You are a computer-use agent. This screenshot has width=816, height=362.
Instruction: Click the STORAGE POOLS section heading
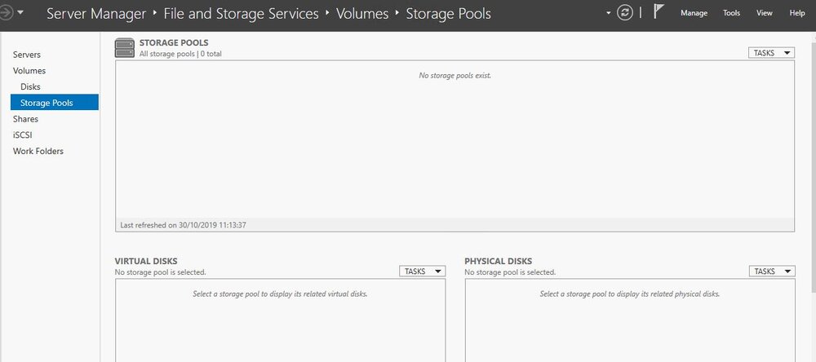click(x=174, y=42)
